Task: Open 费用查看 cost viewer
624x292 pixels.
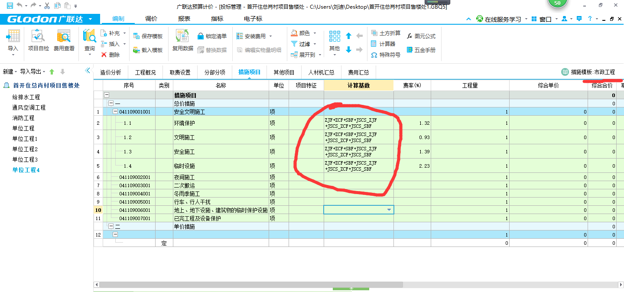Action: click(64, 41)
